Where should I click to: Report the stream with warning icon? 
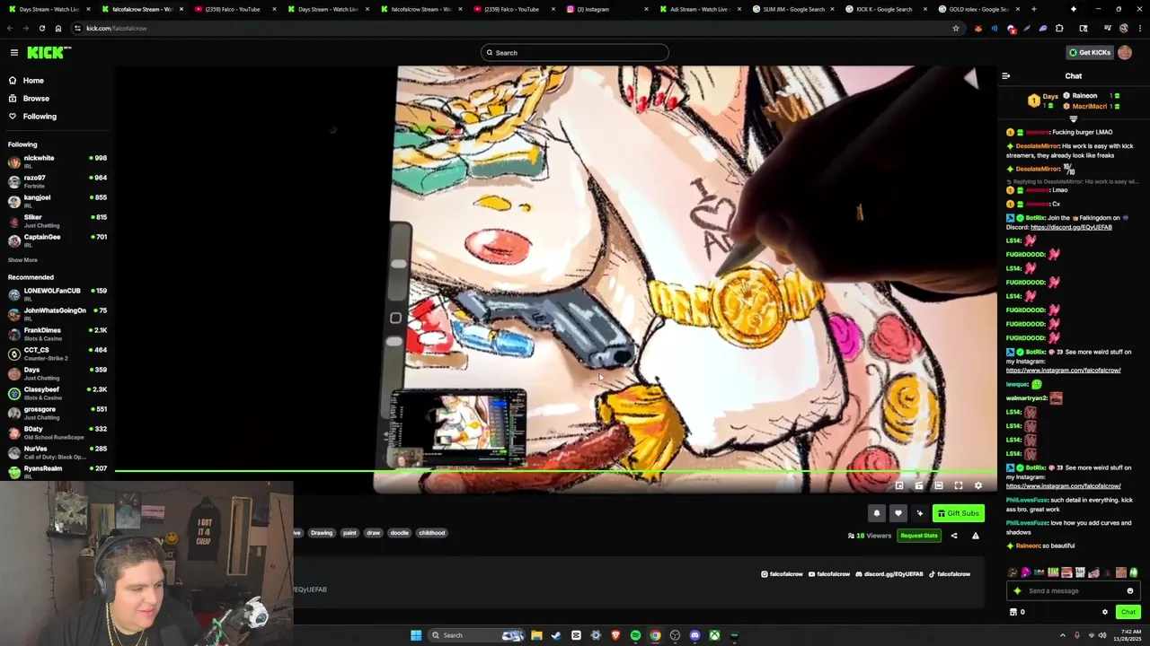coord(976,536)
